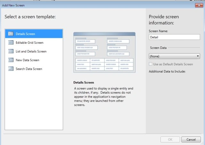Choose the "Editable Grid Screen" label

(29, 43)
